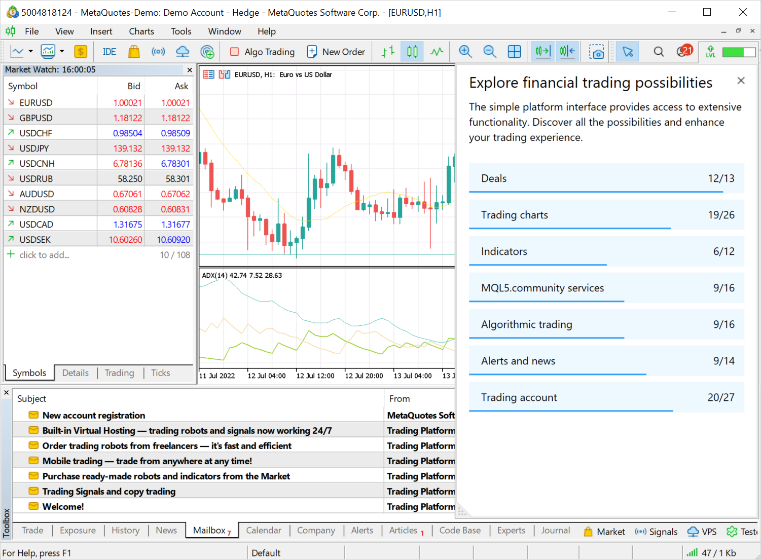Open the Charts menu

coord(141,31)
